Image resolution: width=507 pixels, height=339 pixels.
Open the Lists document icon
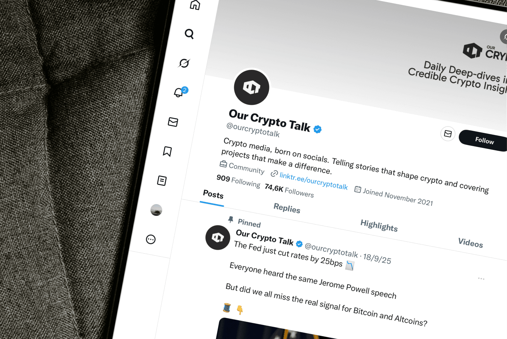point(162,181)
